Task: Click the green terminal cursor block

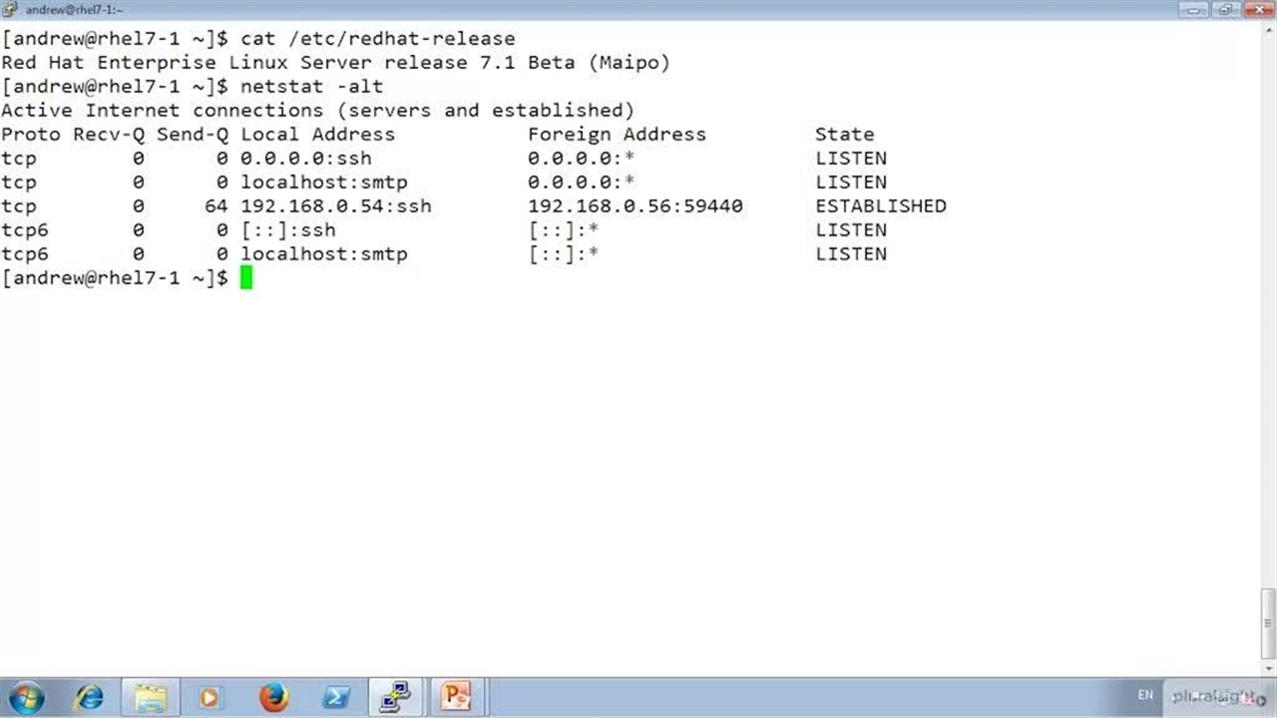Action: coord(246,278)
